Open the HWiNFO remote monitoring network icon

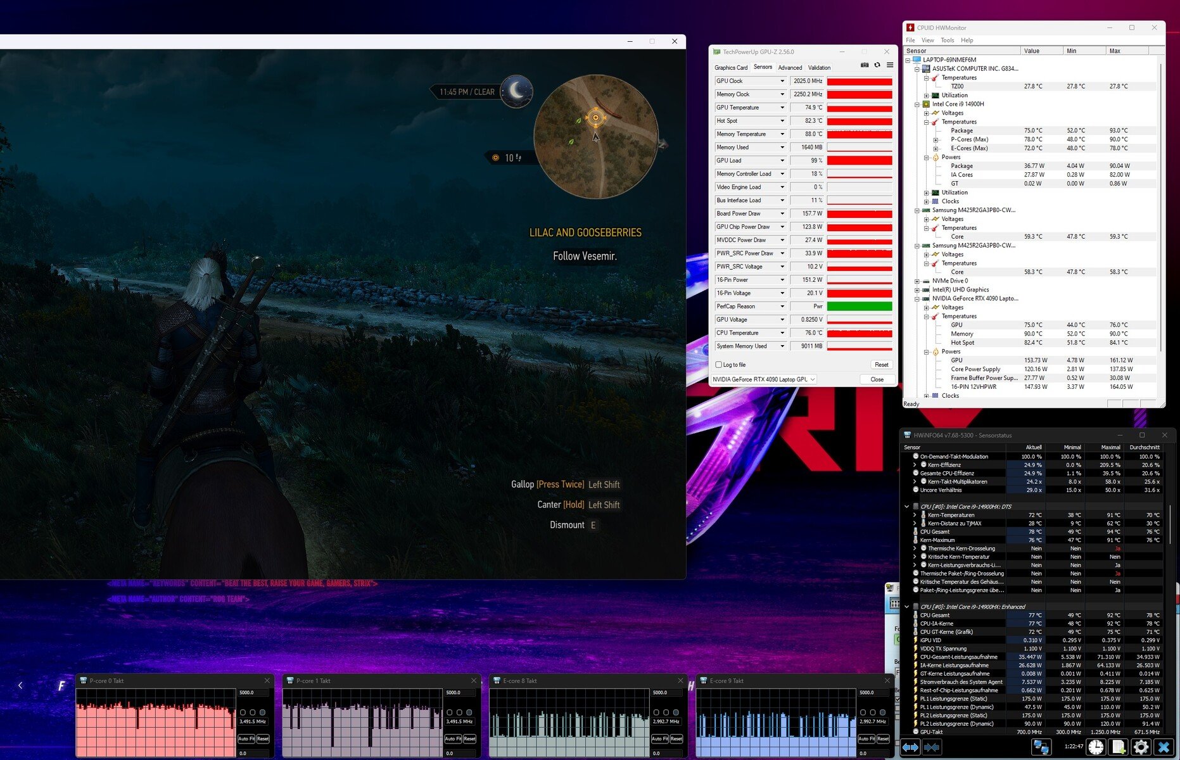(1041, 747)
